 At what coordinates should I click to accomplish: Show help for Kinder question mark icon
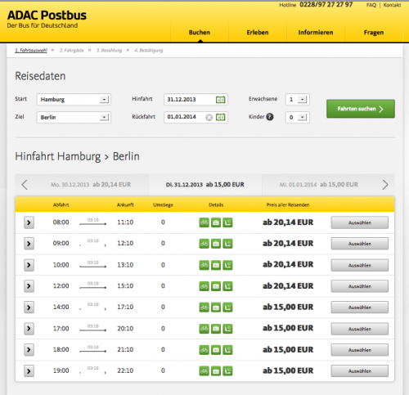pyautogui.click(x=270, y=117)
